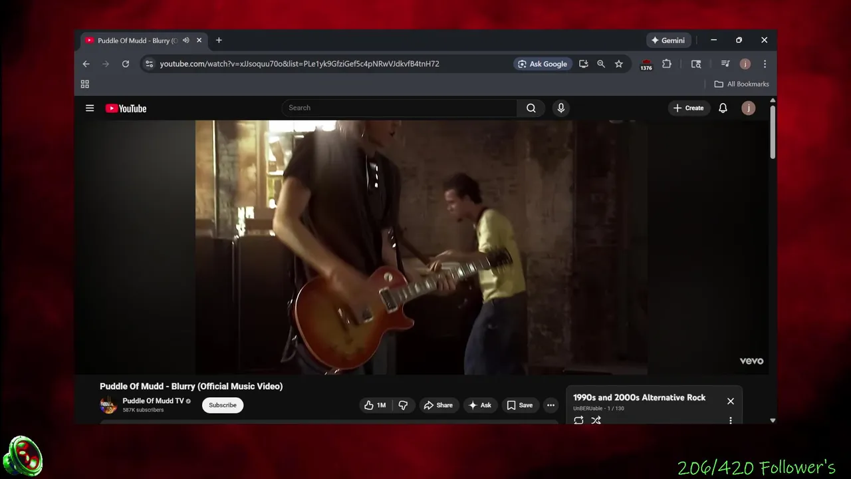Open the zoom magnifier icon in address bar

click(x=601, y=64)
